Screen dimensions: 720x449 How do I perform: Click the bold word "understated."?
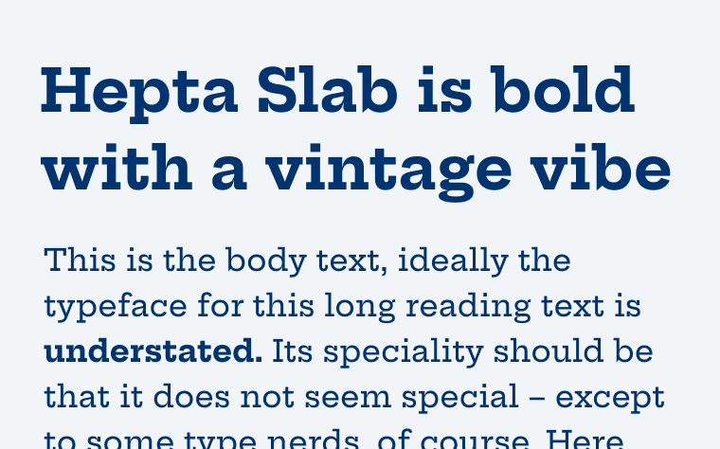153,351
